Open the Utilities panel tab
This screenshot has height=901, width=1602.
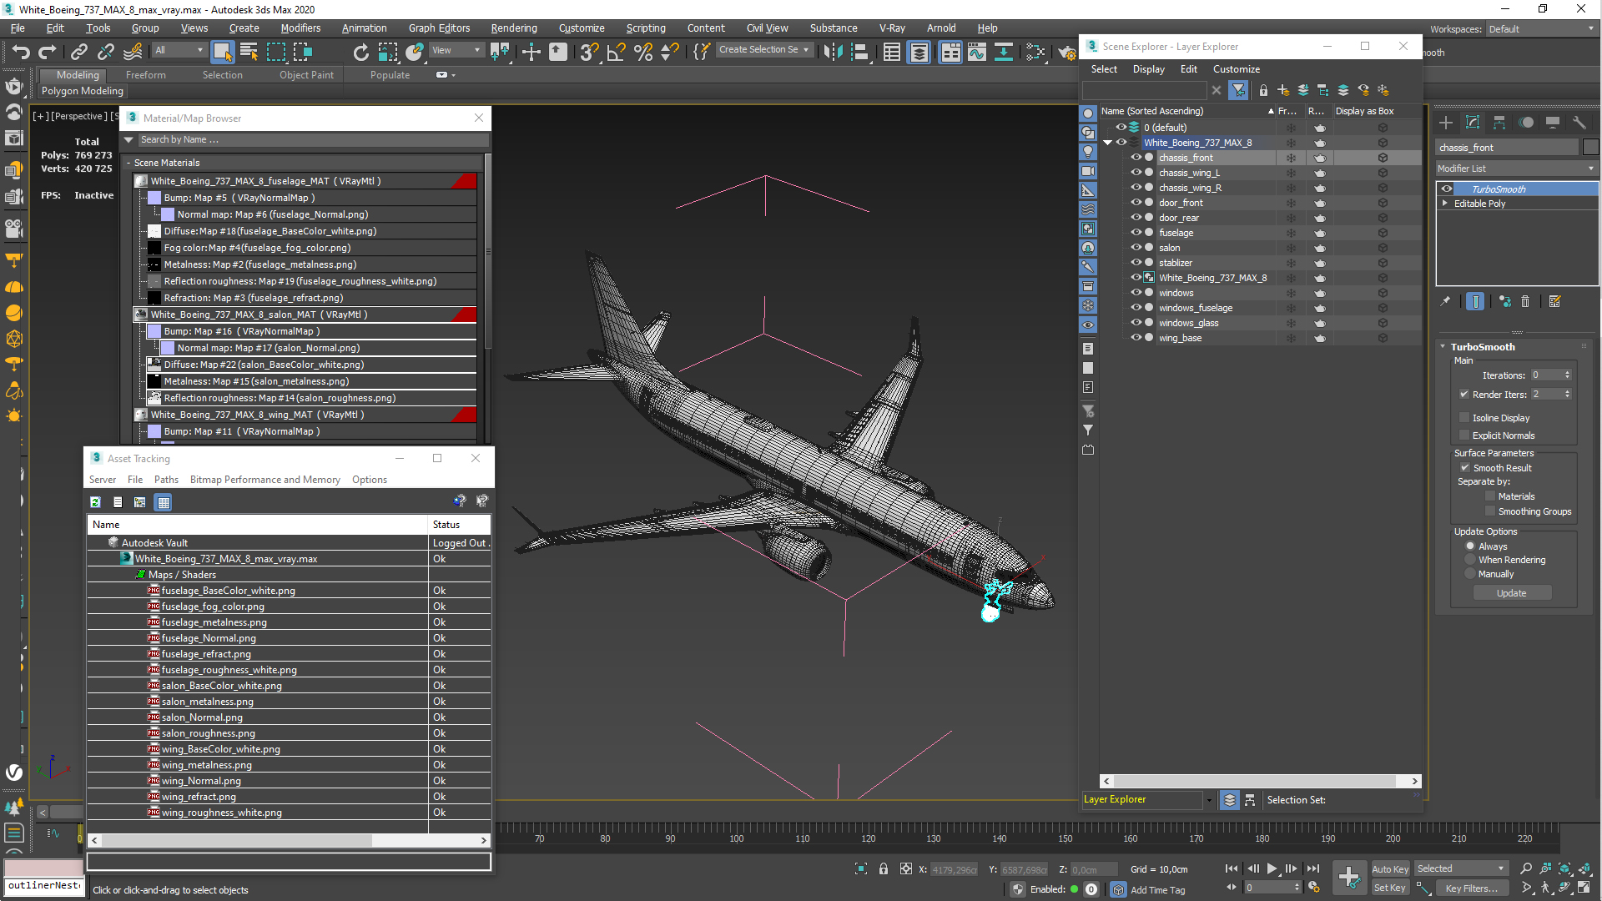(x=1579, y=123)
